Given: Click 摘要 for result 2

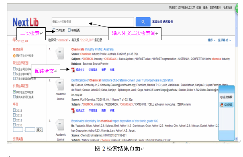Looking at the screenshot, I should coord(104,110).
